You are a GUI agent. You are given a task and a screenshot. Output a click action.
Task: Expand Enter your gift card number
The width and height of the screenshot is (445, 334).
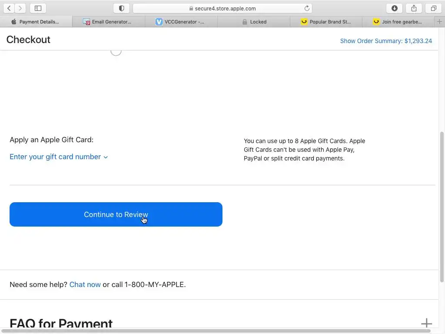[59, 157]
